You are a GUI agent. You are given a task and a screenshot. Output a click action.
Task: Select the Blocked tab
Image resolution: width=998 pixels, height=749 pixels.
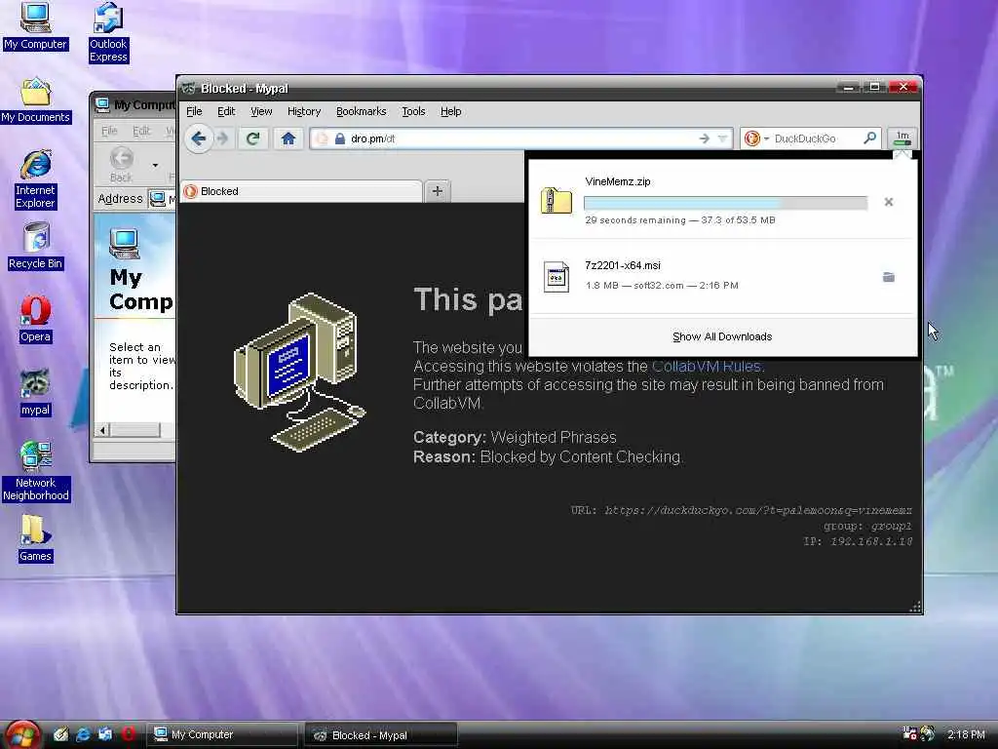[x=301, y=191]
